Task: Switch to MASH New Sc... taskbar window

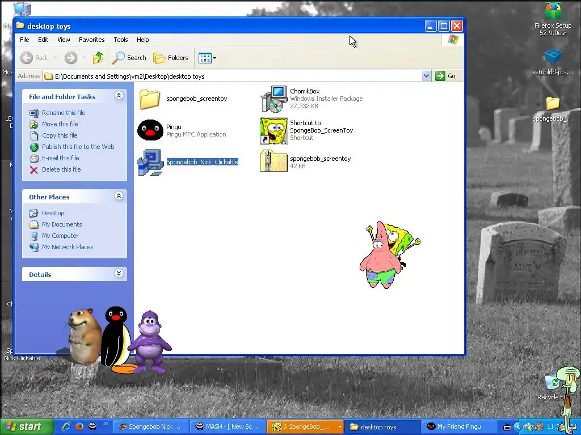Action: click(228, 427)
